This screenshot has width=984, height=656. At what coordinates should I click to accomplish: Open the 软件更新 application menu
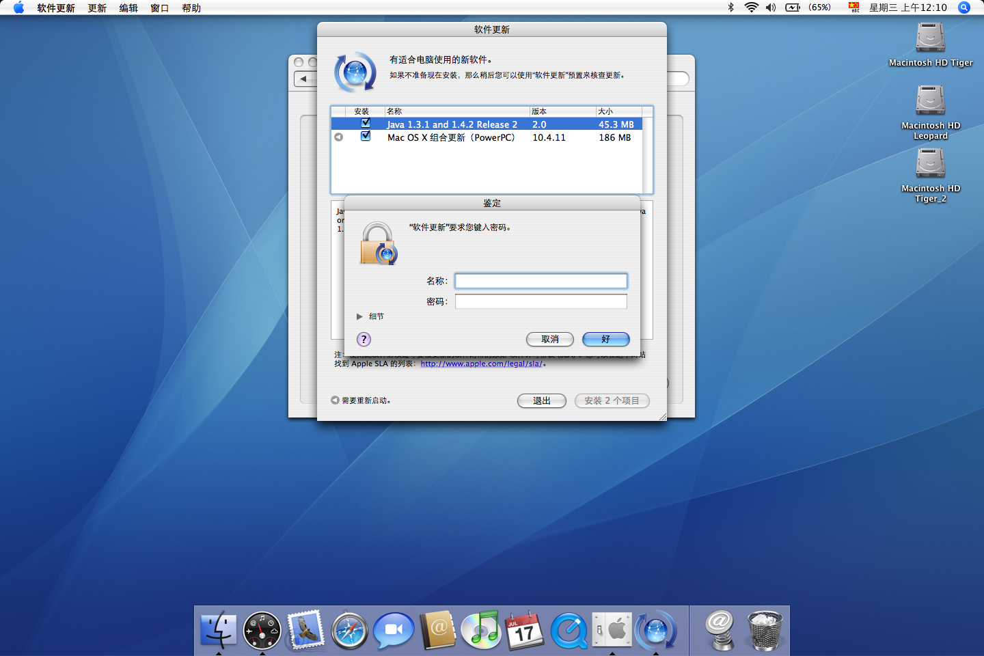(x=56, y=8)
